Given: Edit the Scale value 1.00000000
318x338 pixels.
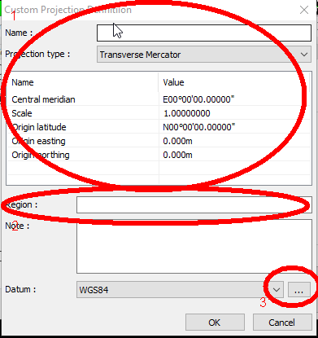Looking at the screenshot, I should [x=186, y=113].
